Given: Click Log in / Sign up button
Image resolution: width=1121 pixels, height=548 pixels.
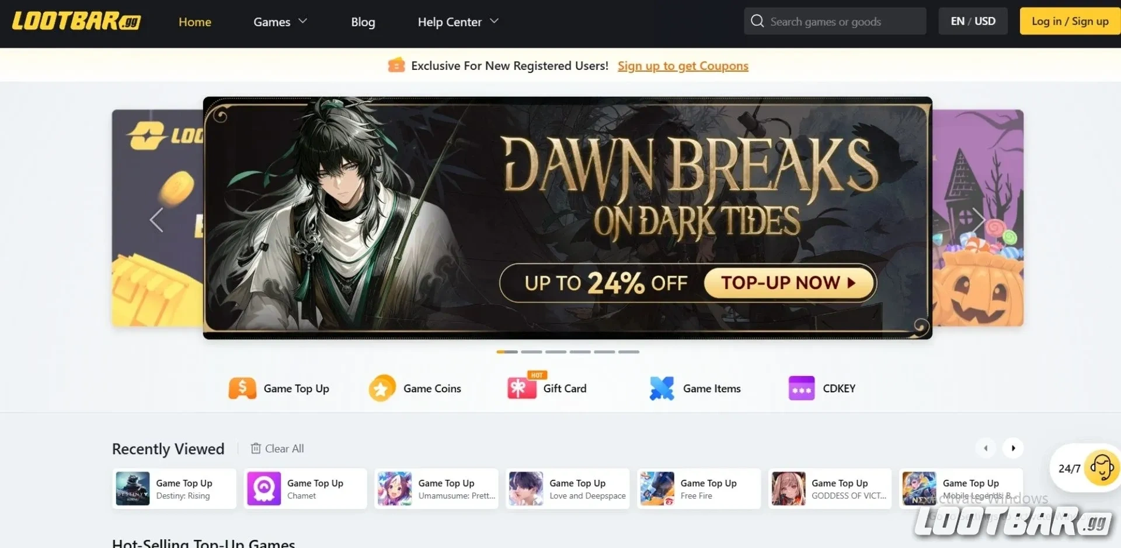Looking at the screenshot, I should tap(1070, 21).
